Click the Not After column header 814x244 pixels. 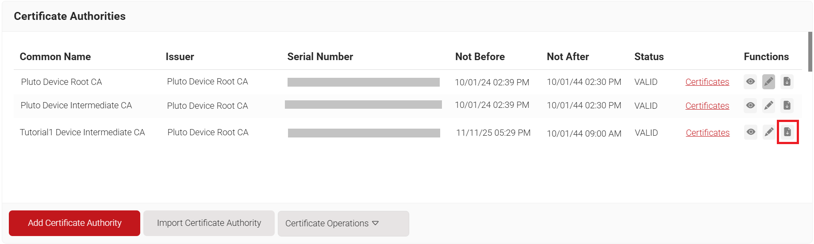pos(568,57)
